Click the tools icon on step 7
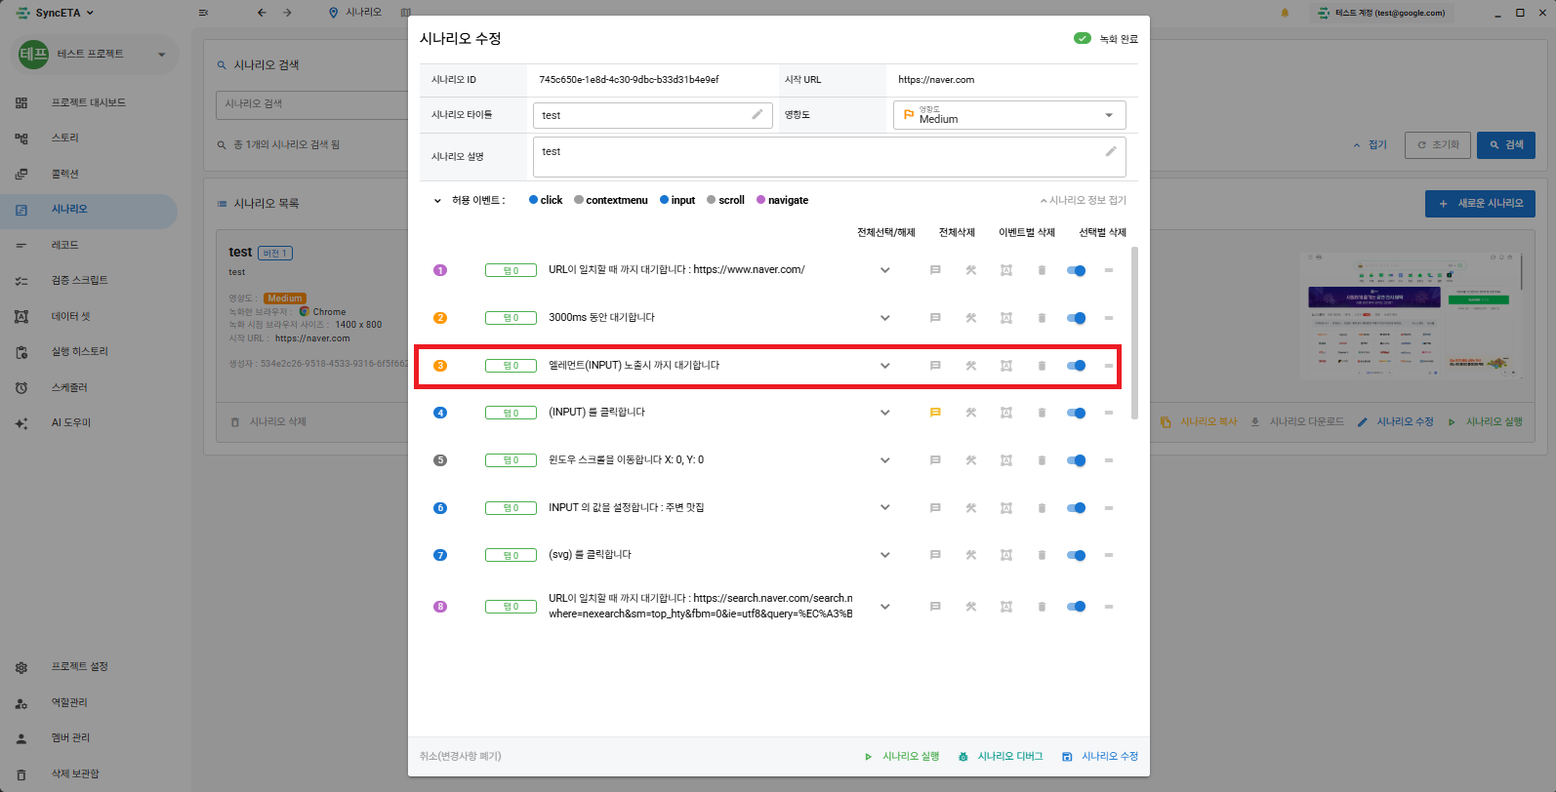The width and height of the screenshot is (1556, 792). (971, 555)
